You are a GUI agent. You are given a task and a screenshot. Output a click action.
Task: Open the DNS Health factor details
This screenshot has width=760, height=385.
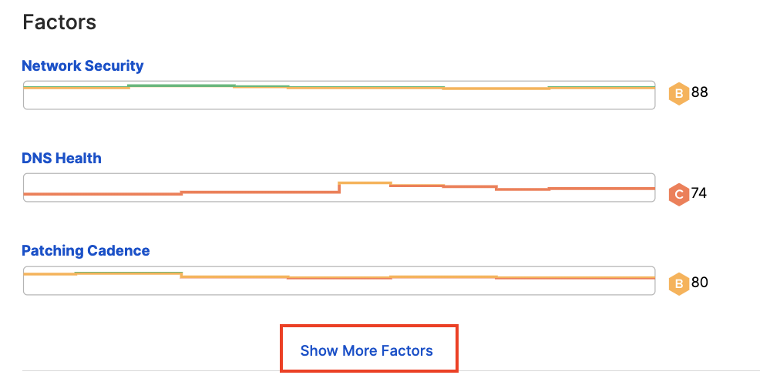click(x=62, y=159)
